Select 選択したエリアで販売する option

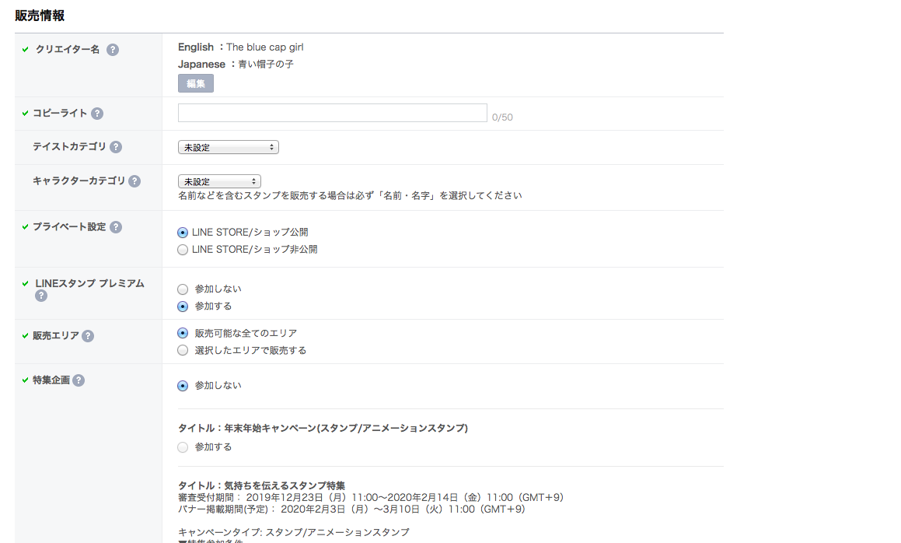pos(183,350)
